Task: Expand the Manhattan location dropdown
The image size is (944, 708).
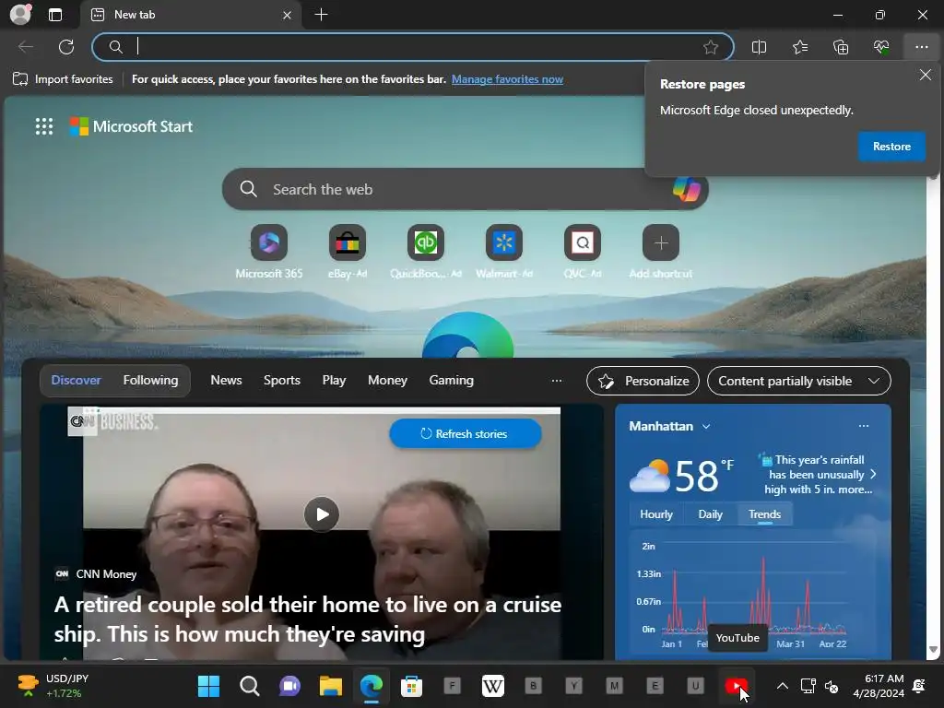Action: [x=706, y=426]
